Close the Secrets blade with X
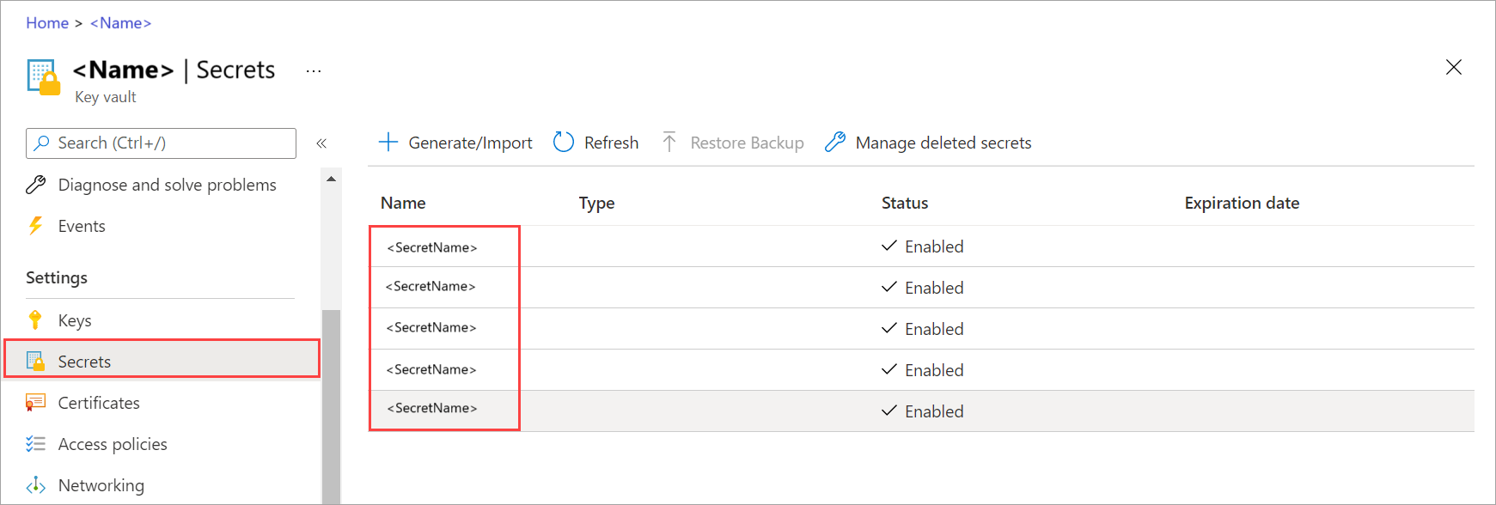Image resolution: width=1496 pixels, height=505 pixels. 1453,67
